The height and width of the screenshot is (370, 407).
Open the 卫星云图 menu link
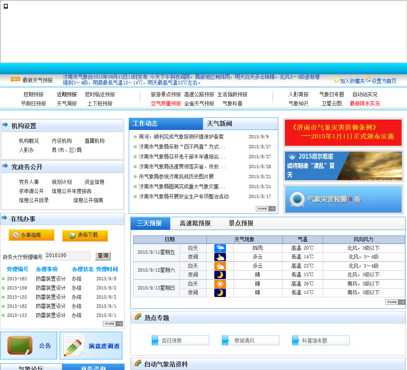(x=331, y=103)
